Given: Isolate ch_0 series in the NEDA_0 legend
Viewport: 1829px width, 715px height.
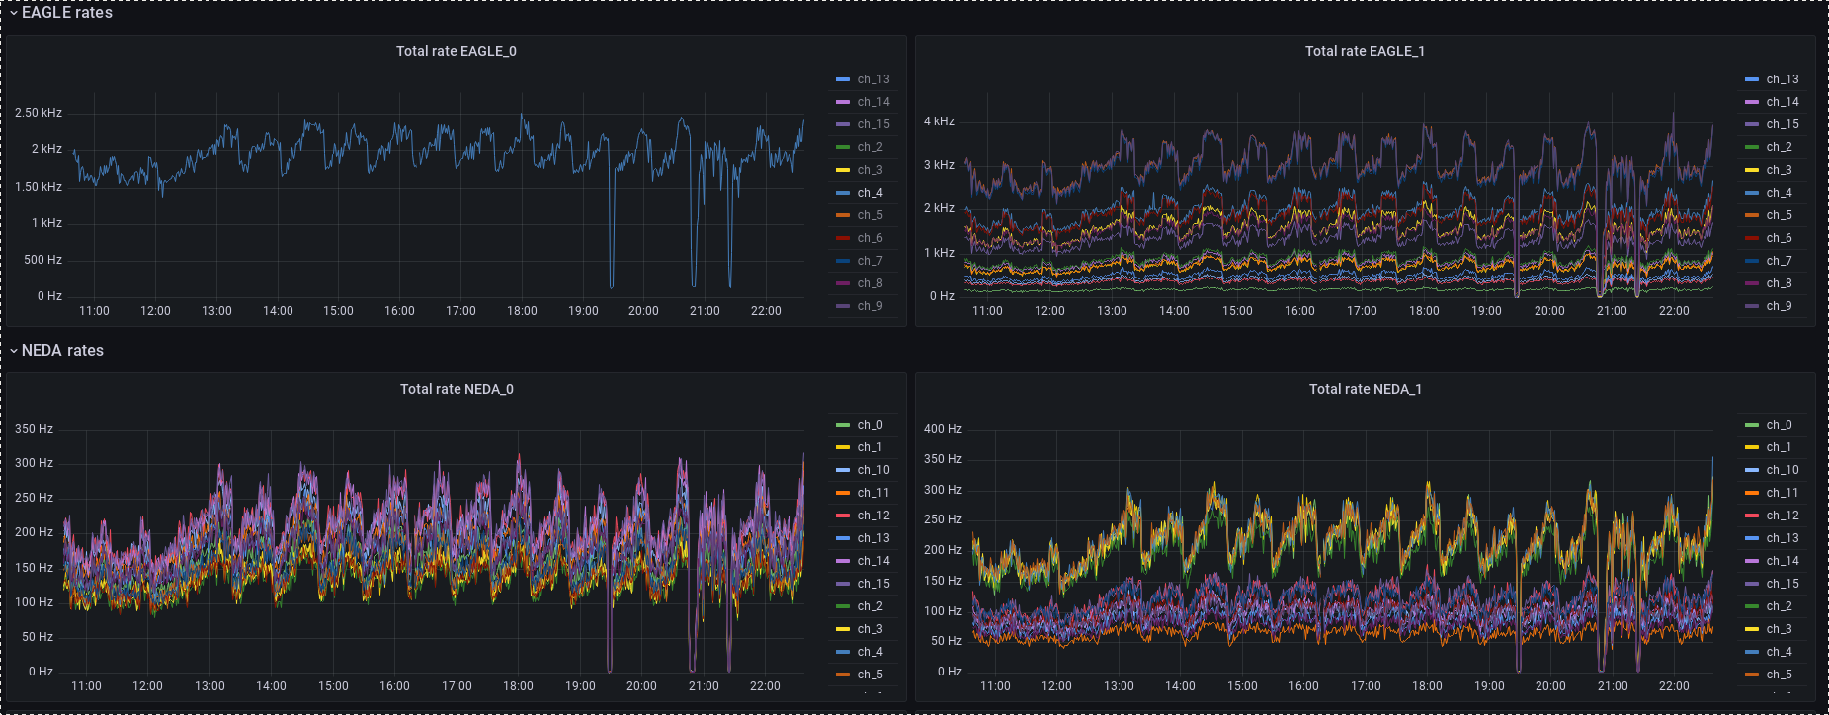Looking at the screenshot, I should click(x=870, y=425).
